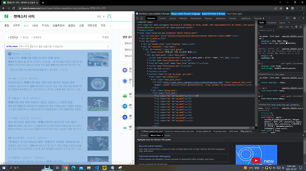Reload the page in Chrome
Viewport: 306px width, 171px height.
click(13, 8)
